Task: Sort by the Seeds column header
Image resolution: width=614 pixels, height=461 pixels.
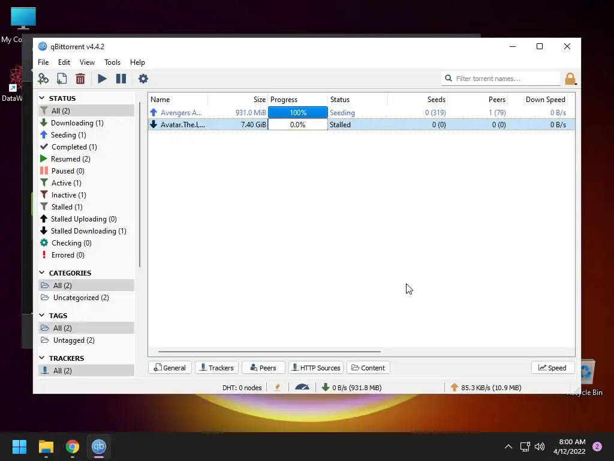Action: click(417, 100)
